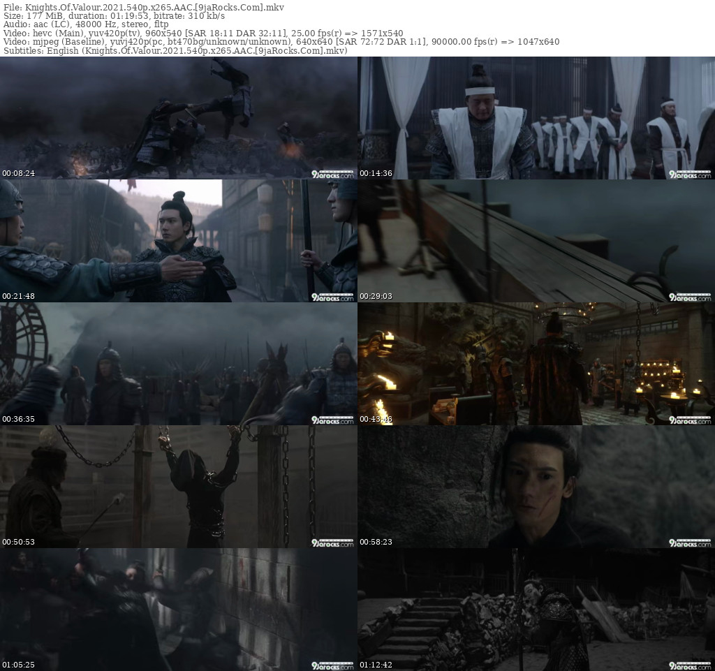Click 9jarocks watermark on the 00:14:36 frame
Screen dimensions: 715x671
point(690,173)
